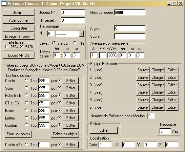Focus the N° secret field
Screen dimensions: 185x152
(x=73, y=20)
